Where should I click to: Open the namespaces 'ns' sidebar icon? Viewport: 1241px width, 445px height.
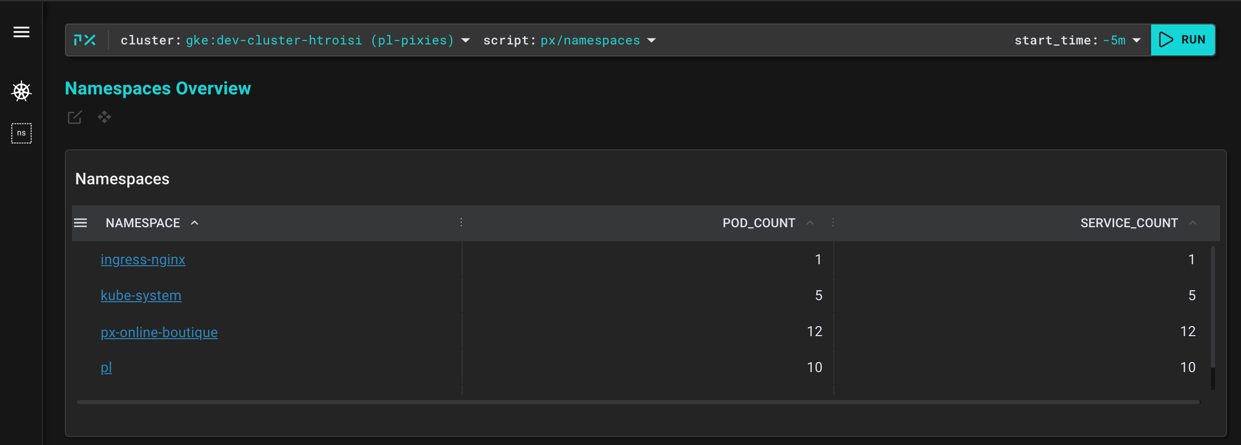click(21, 133)
